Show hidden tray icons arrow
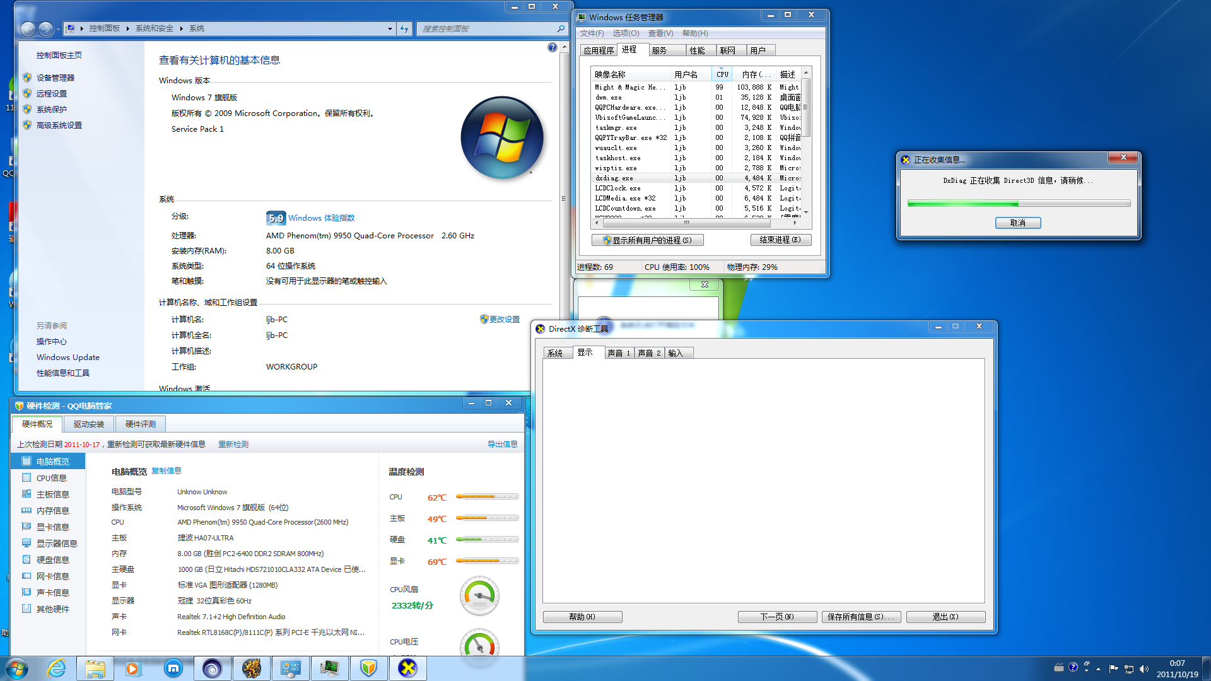1211x681 pixels. [1098, 668]
